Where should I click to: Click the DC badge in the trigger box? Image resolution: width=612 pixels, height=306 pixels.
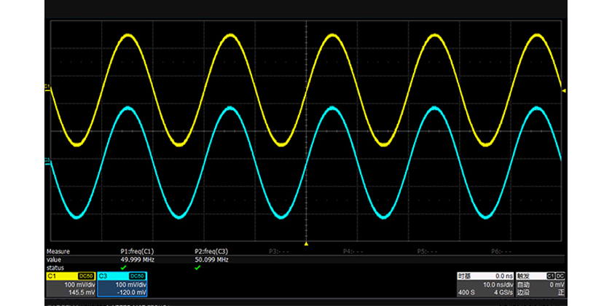point(561,276)
